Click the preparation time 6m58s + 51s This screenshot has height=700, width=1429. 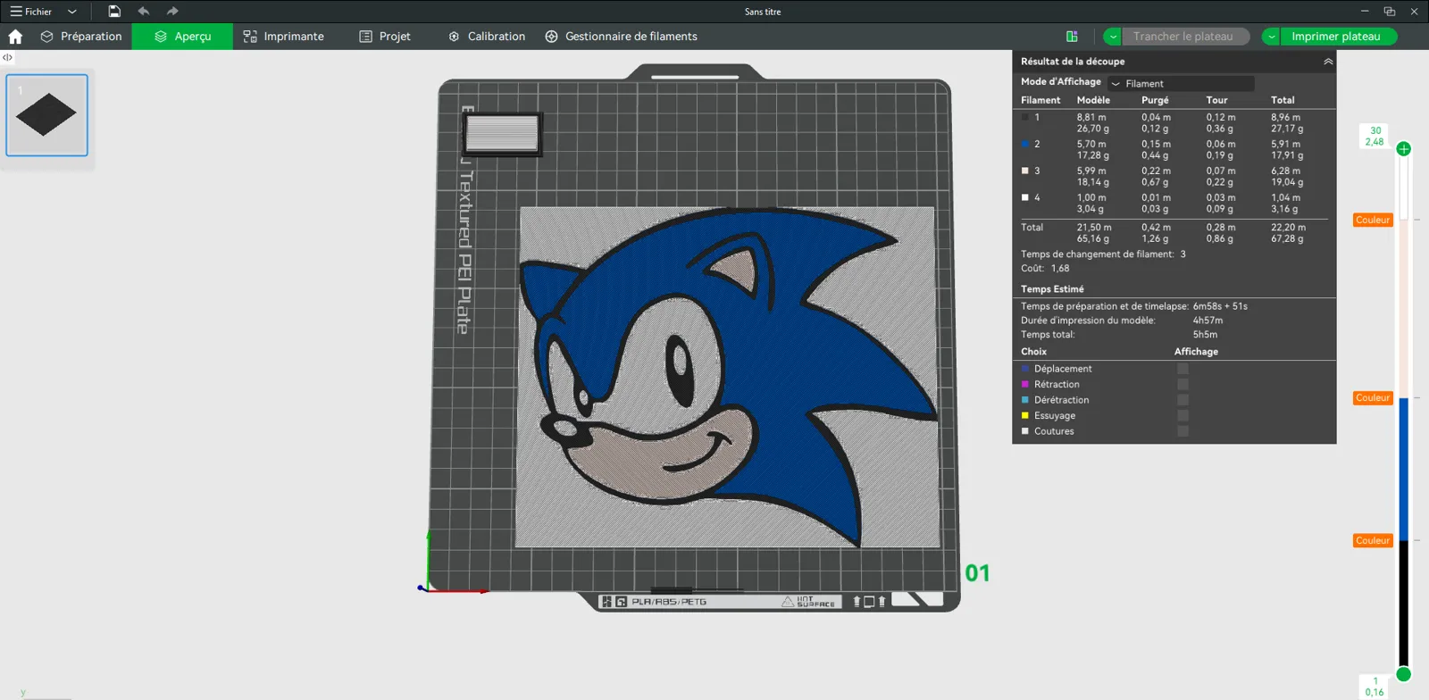coord(1220,306)
